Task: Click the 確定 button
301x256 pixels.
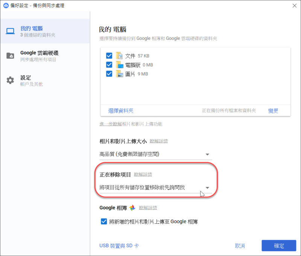Action: [279, 245]
